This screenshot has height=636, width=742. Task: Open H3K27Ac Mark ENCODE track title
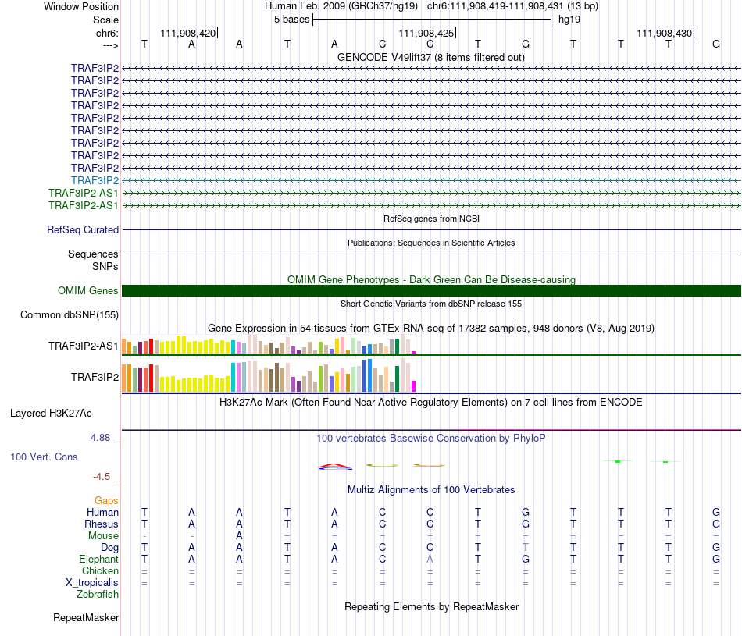(x=431, y=403)
